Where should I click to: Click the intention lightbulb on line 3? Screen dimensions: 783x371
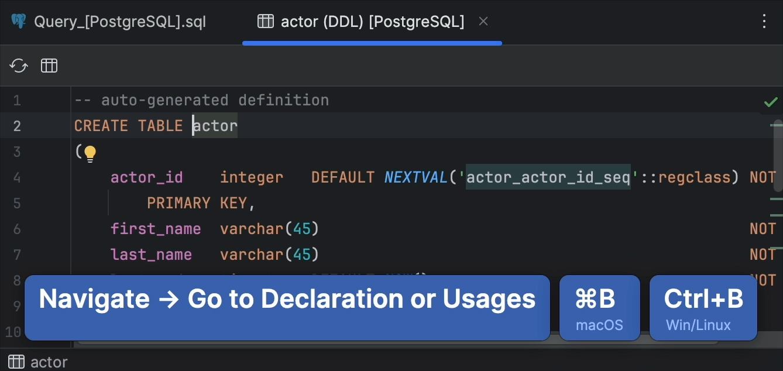point(89,153)
